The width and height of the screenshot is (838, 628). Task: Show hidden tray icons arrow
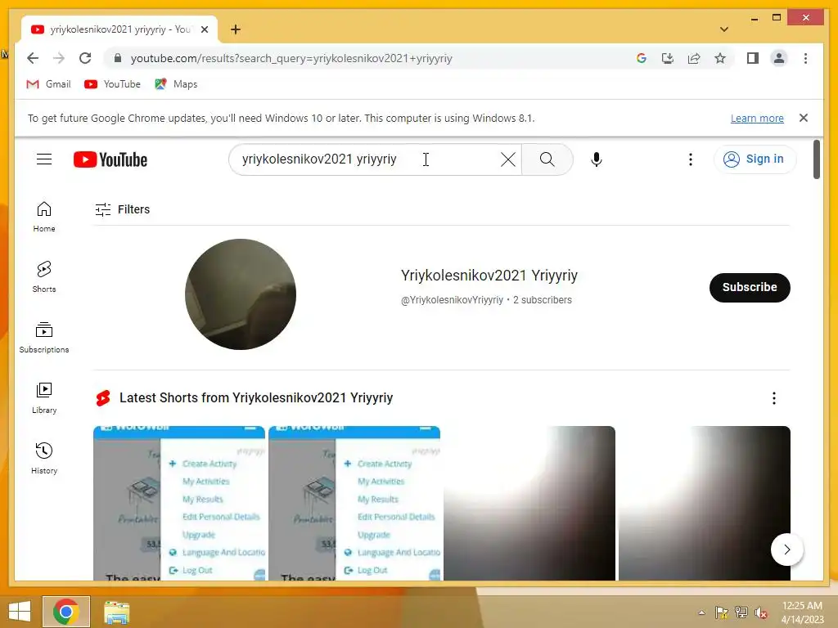701,612
